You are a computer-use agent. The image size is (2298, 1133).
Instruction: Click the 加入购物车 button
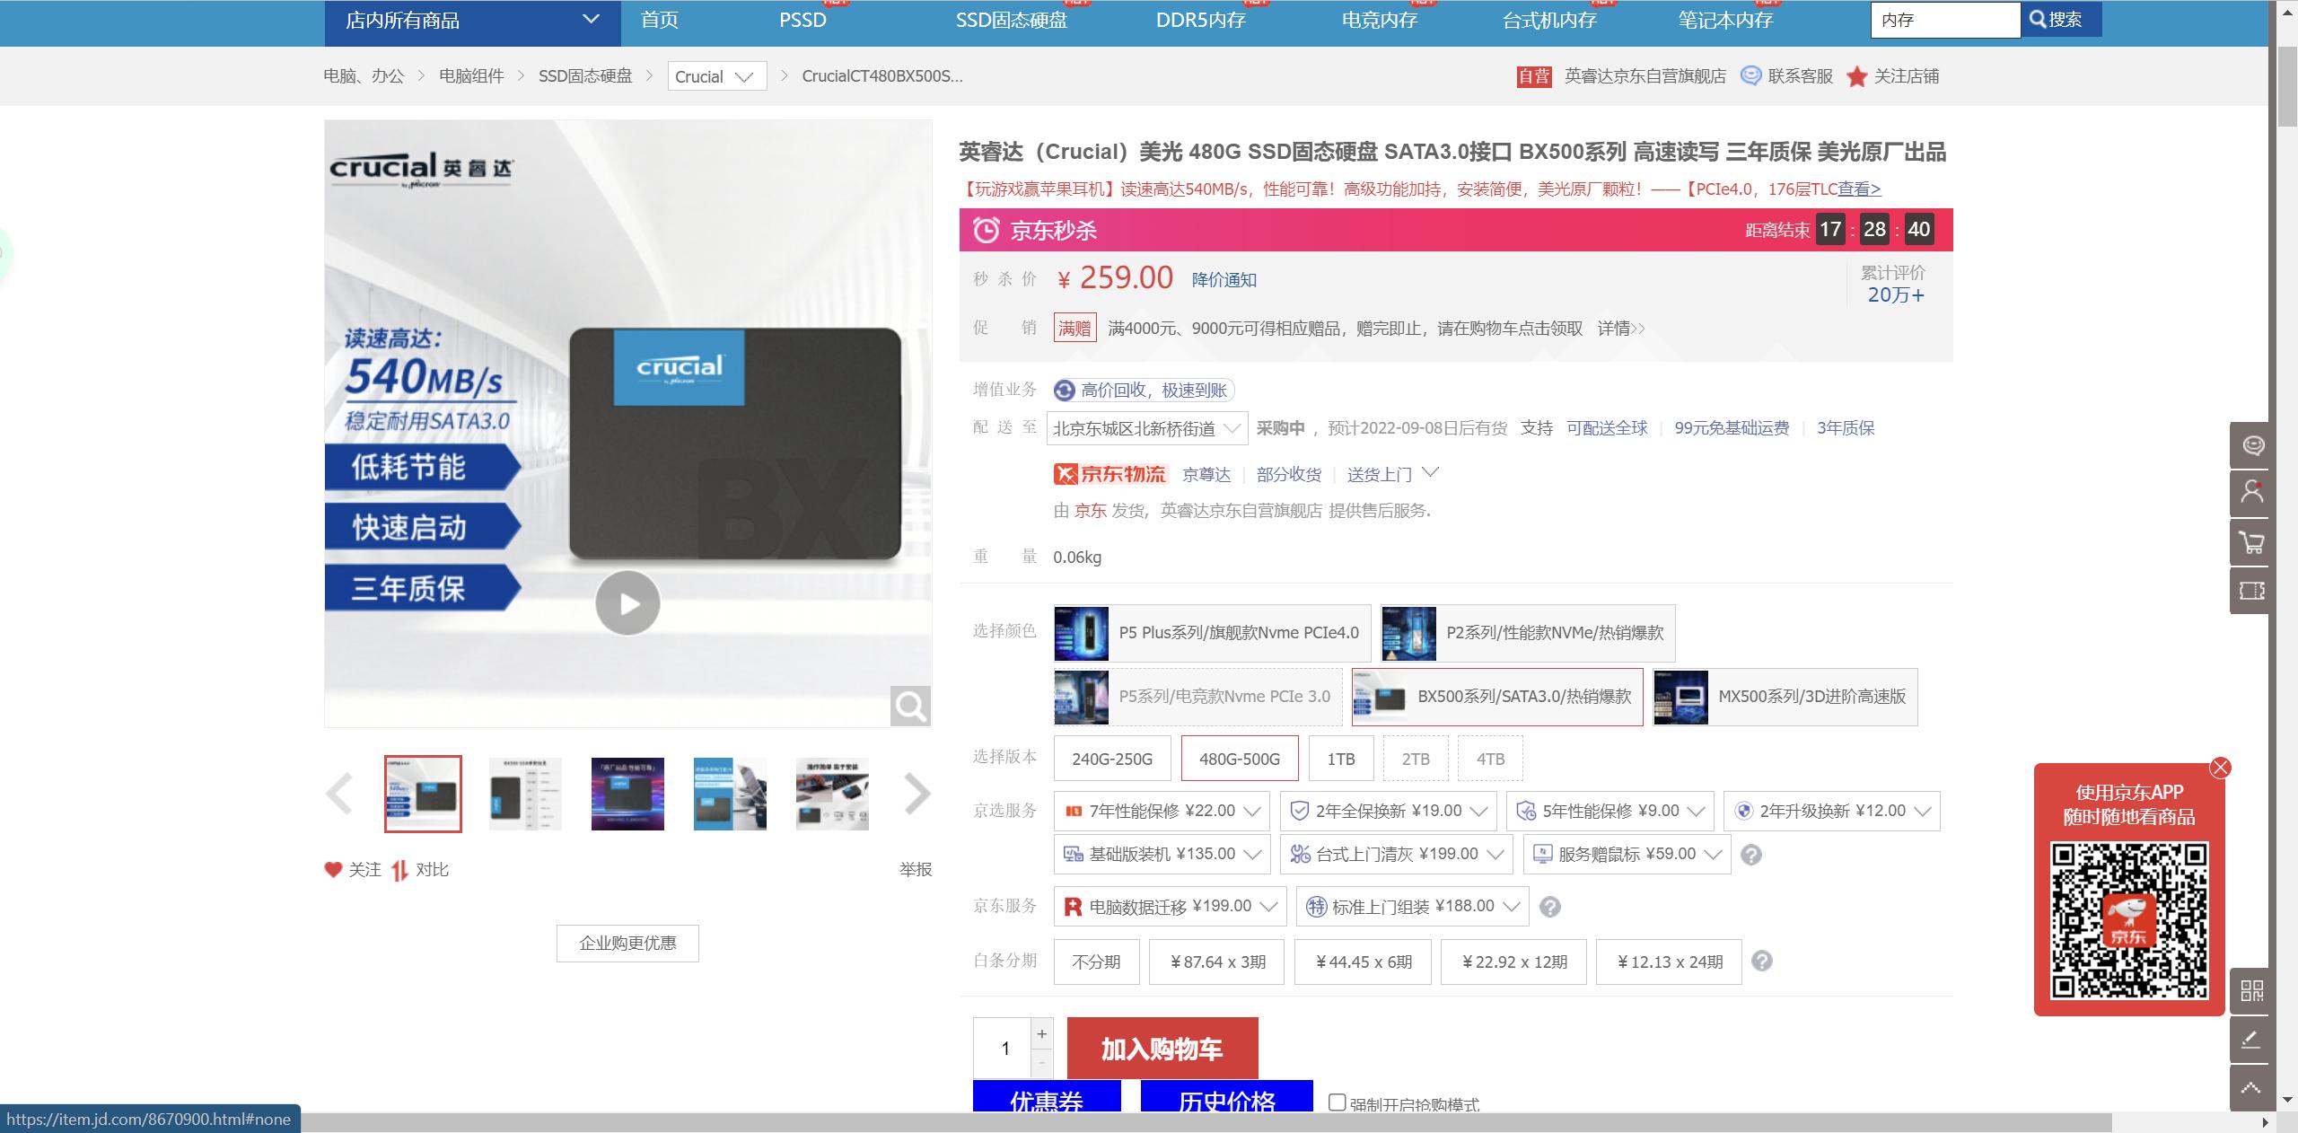1162,1048
